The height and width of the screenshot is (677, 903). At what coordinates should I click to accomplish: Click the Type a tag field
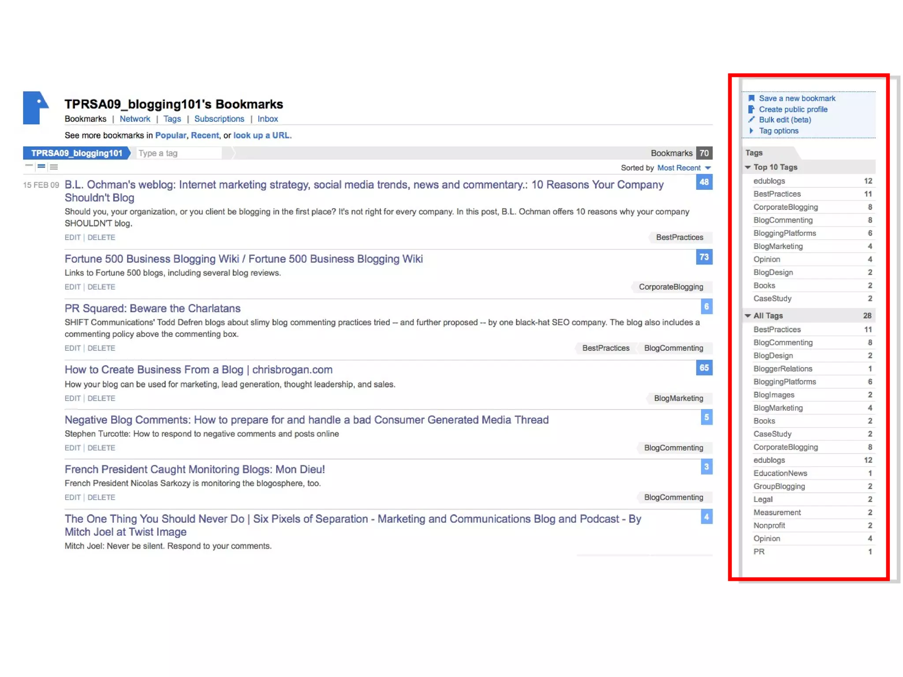(179, 153)
